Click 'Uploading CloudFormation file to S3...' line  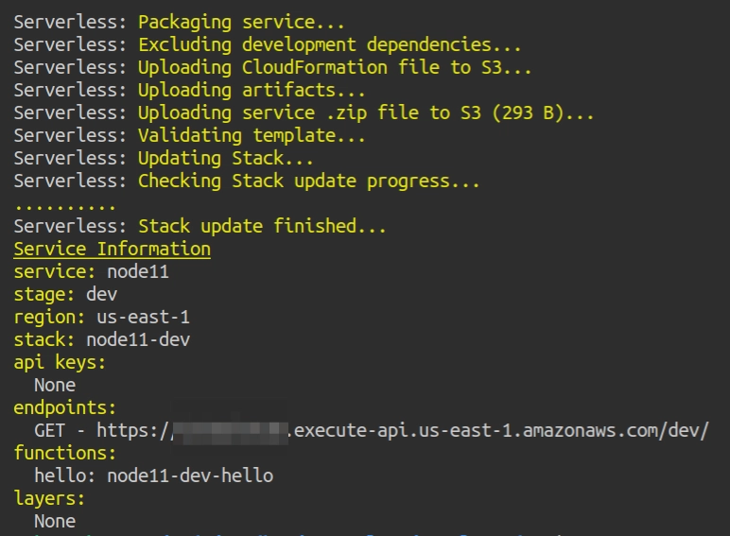point(335,67)
